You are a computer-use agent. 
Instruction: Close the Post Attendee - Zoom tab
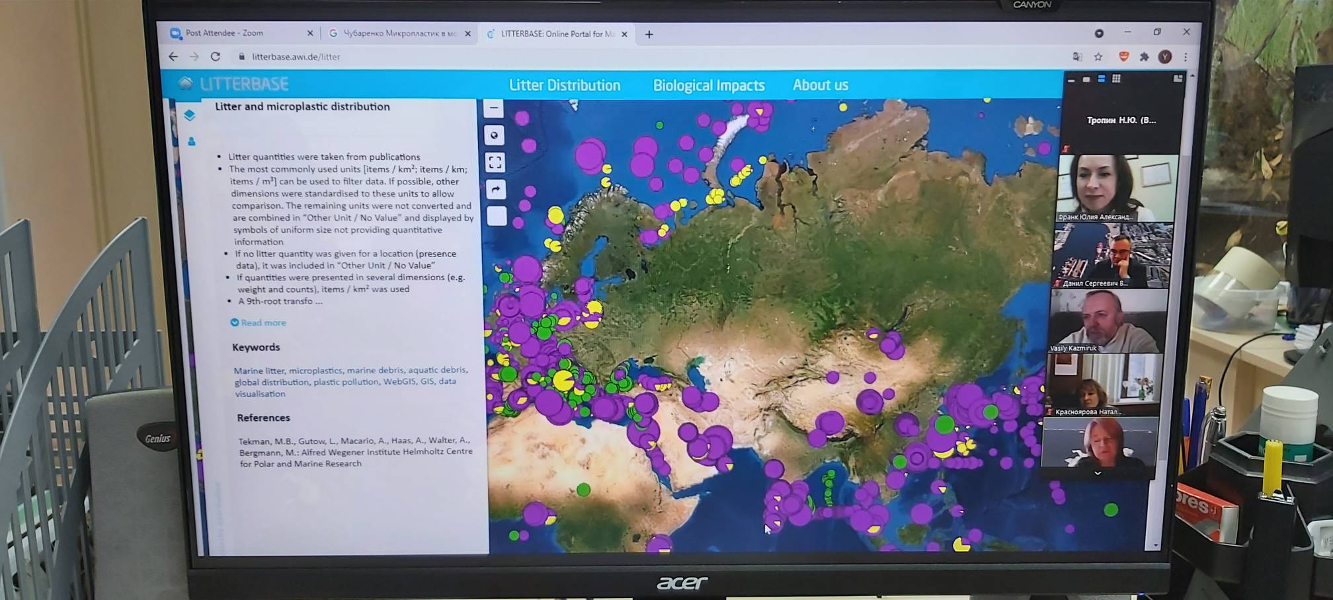pos(310,33)
